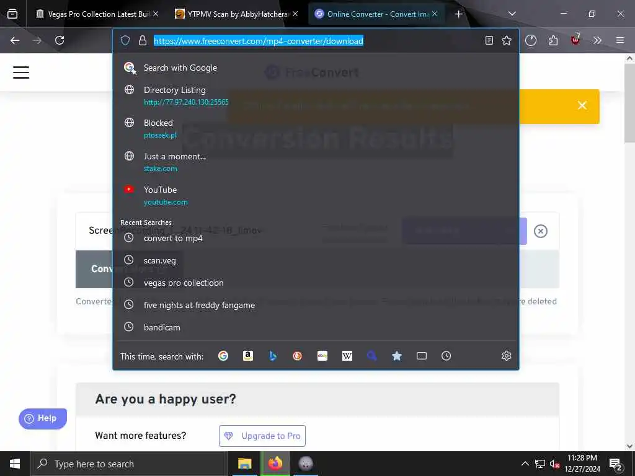Open search settings gear

pyautogui.click(x=506, y=356)
